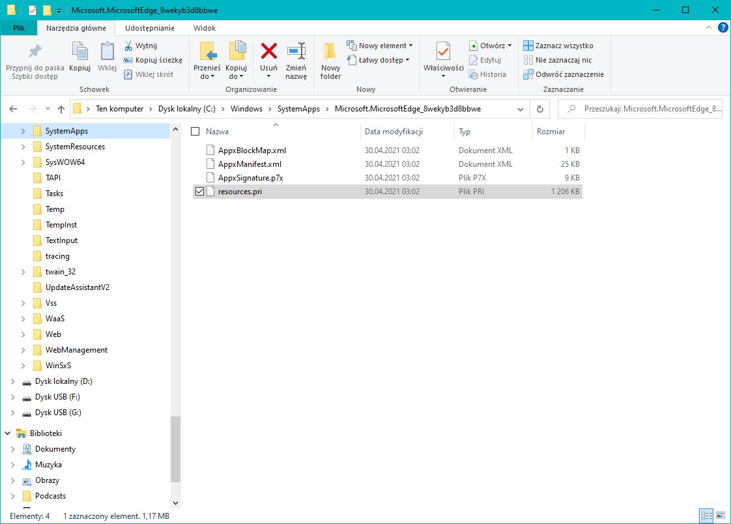Click AppxManifest.xml file icon
Image resolution: width=731 pixels, height=524 pixels.
[x=210, y=164]
